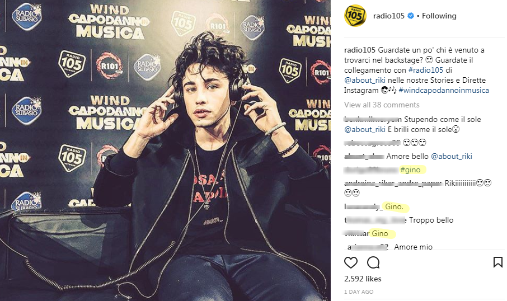
Task: Click radio105 username starting the caption
Action: click(x=360, y=50)
